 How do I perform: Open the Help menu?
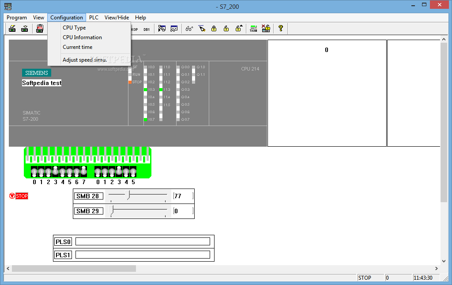point(140,18)
